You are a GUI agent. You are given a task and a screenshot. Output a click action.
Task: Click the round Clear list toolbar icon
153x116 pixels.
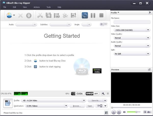pyautogui.click(x=29, y=15)
